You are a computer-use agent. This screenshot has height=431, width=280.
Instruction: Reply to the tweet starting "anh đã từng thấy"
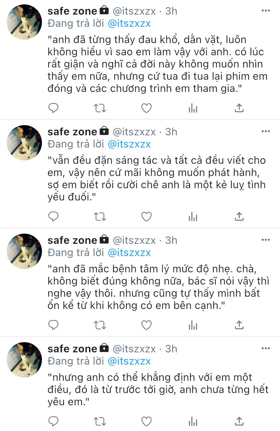53,108
